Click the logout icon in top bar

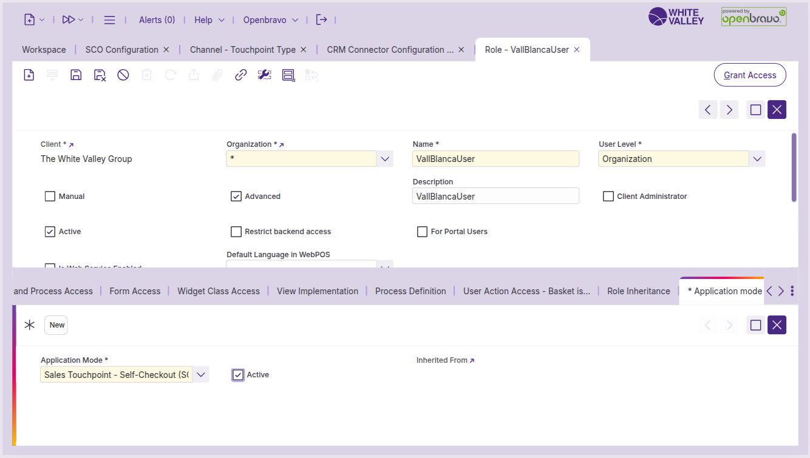pos(322,20)
